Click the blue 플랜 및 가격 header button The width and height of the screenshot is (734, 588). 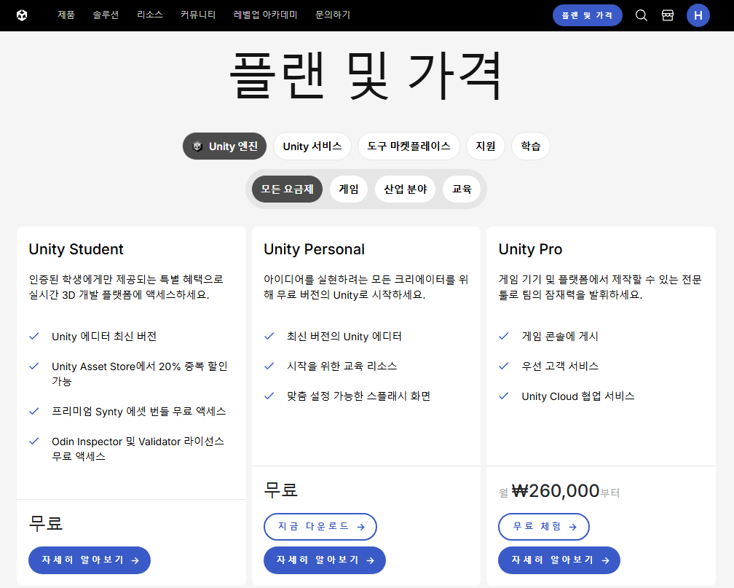[x=587, y=15]
